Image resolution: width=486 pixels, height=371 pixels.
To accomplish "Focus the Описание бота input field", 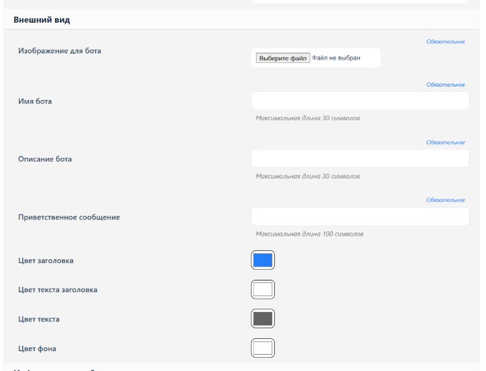I will click(360, 158).
